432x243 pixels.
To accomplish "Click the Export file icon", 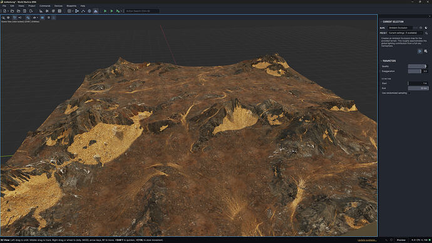I will coord(31,11).
